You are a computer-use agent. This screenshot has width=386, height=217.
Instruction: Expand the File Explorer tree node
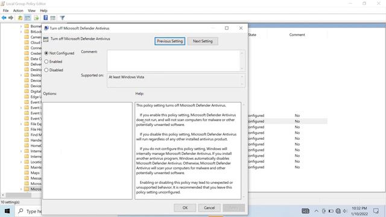21,124
